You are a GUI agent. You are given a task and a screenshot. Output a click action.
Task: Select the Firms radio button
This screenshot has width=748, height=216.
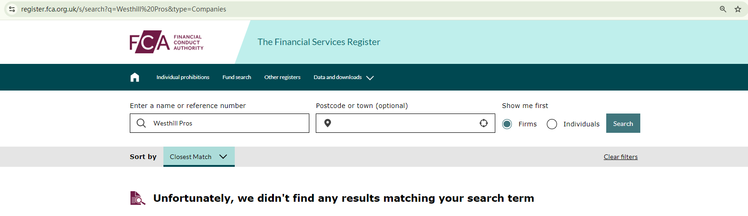click(x=507, y=124)
